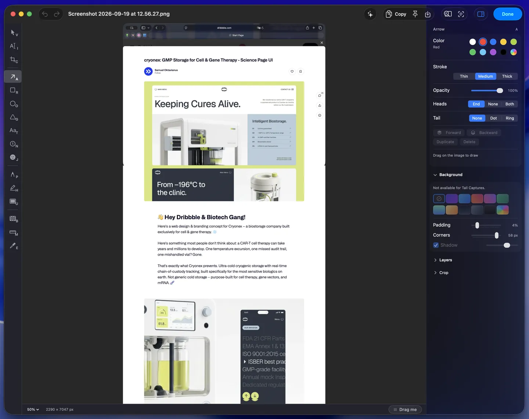
Task: Open the text recognition search icon
Action: tap(448, 14)
